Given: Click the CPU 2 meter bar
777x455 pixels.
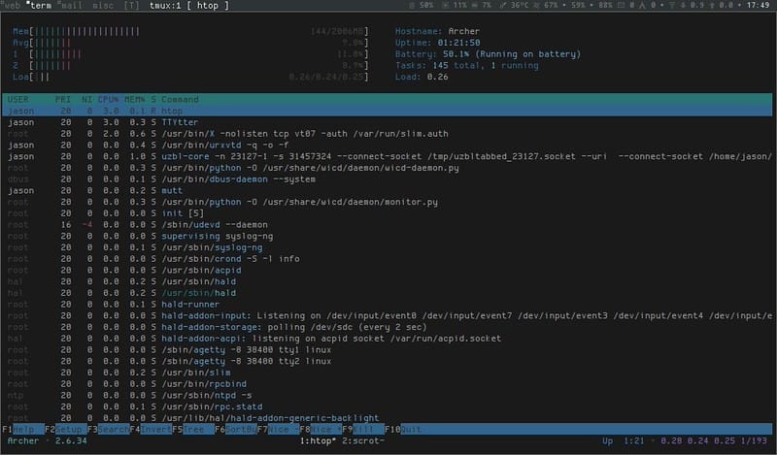Looking at the screenshot, I should point(190,65).
